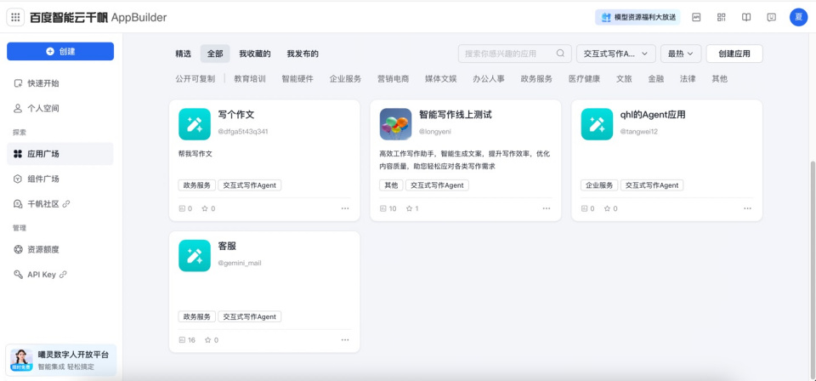Switch to the 全部 tab
The width and height of the screenshot is (816, 381).
[215, 54]
